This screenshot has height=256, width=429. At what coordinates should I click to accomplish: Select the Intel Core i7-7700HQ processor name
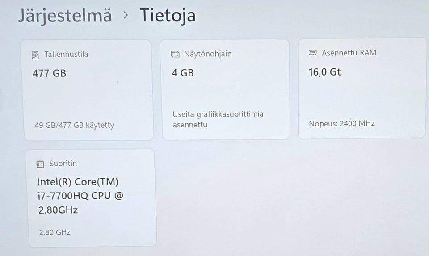click(80, 196)
